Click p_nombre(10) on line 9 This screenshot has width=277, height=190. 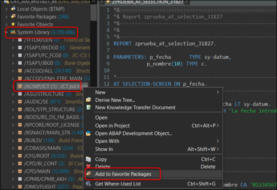click(165, 64)
